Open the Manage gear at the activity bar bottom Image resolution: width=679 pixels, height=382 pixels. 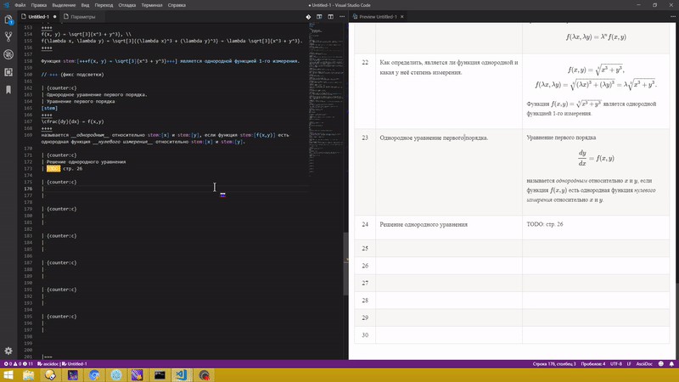8,351
